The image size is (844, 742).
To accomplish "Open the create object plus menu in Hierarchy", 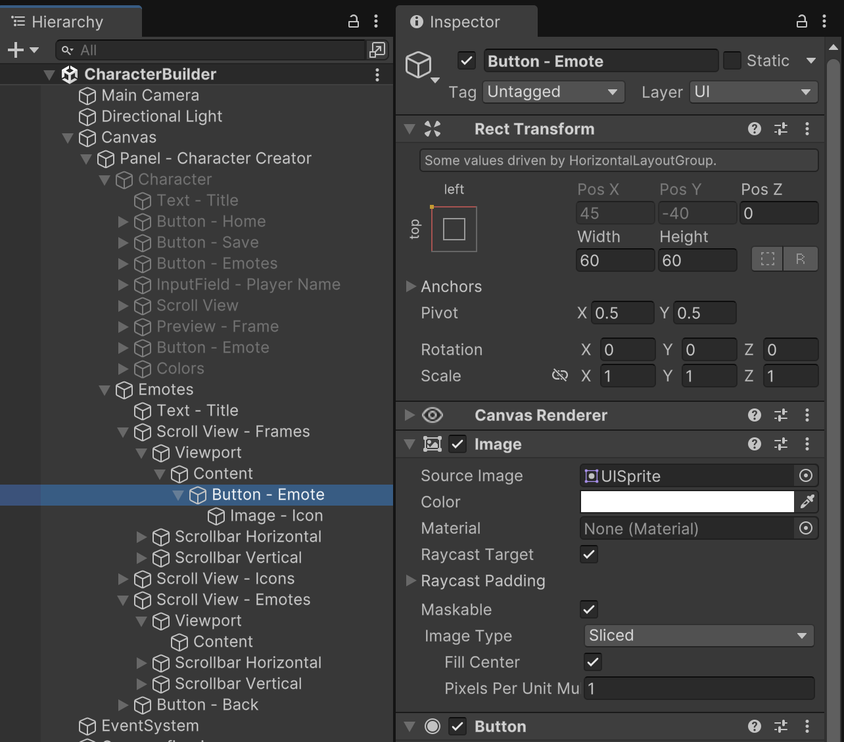I will pos(22,50).
